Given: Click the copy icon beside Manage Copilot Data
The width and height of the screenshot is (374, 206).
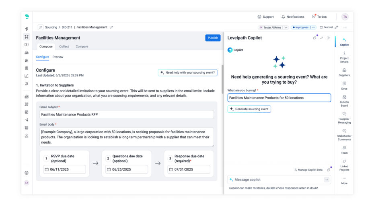Looking at the screenshot, I should coord(329,170).
